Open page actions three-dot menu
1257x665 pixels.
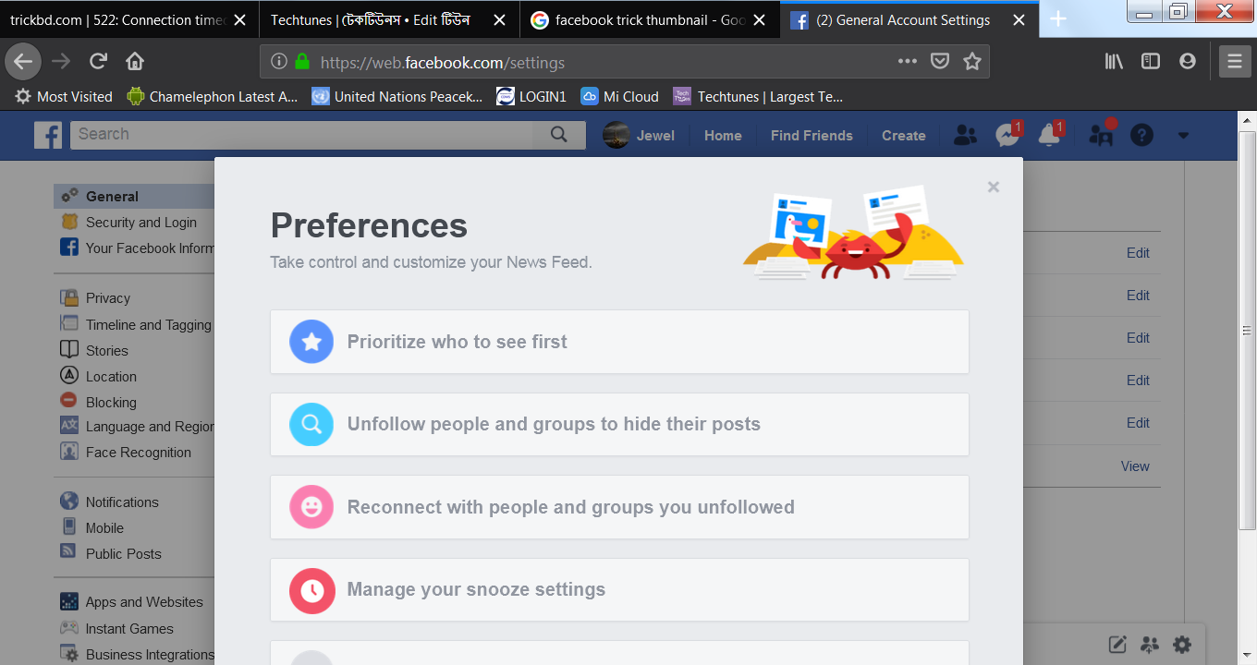907,62
